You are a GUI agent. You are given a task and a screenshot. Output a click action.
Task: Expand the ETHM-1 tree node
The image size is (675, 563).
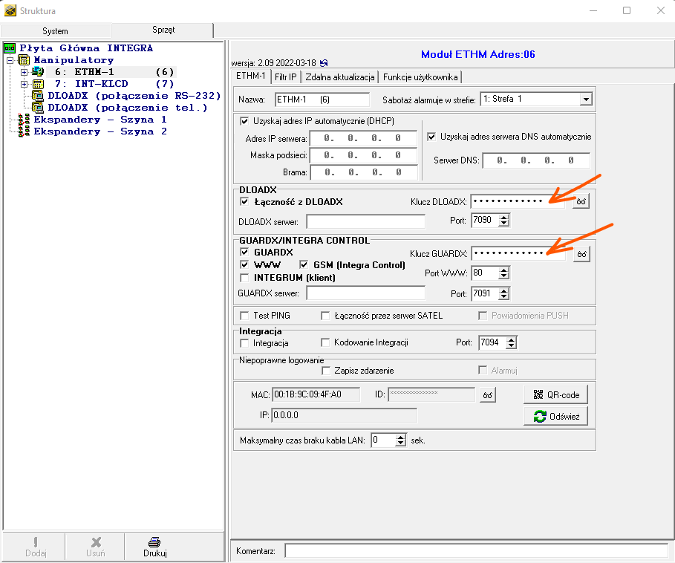pyautogui.click(x=24, y=72)
